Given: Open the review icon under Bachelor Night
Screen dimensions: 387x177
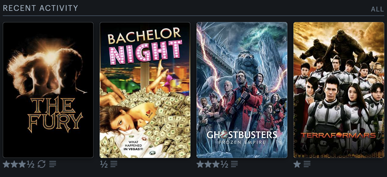Looking at the screenshot, I should coord(114,164).
